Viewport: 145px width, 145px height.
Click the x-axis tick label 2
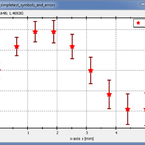57,133
